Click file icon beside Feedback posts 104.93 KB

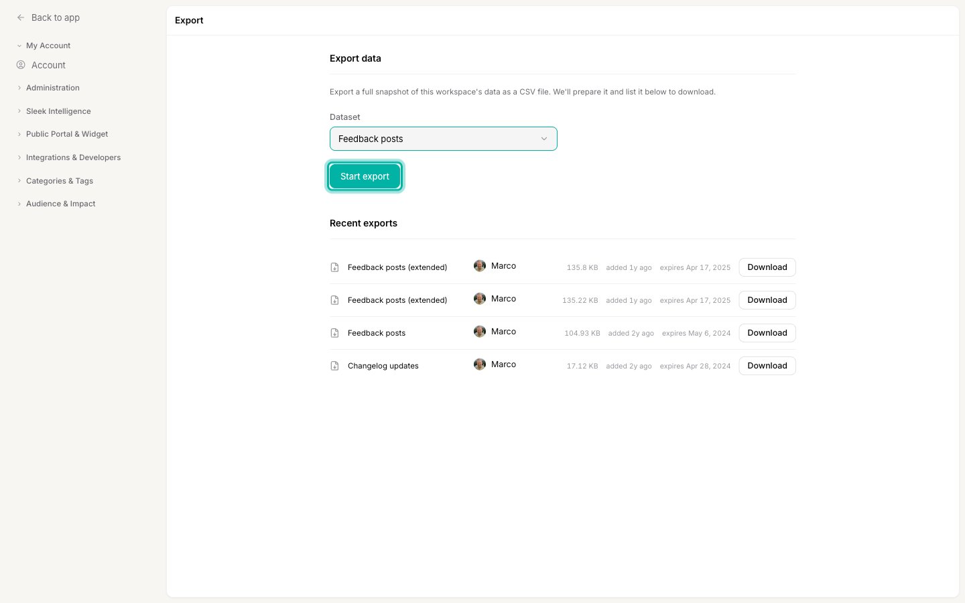tap(334, 333)
